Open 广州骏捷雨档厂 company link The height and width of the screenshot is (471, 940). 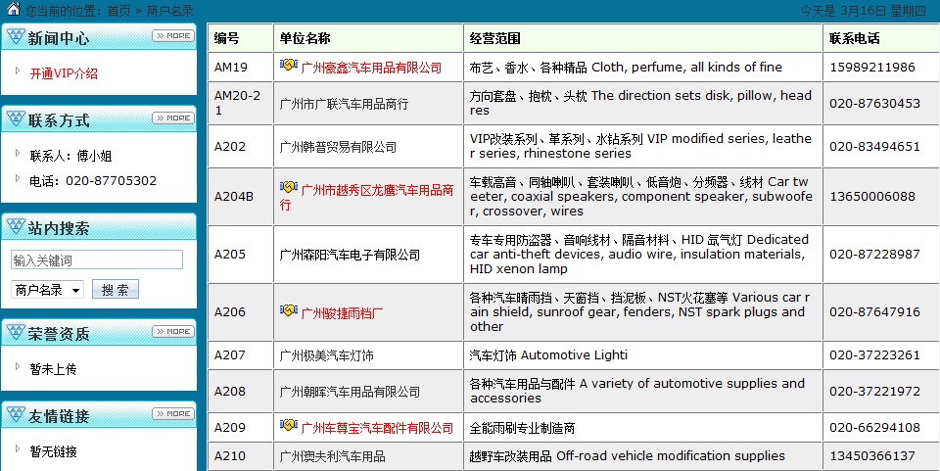tap(342, 313)
